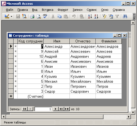Viewport: 137px width, 126px height.
Task: Expand subdatasheet for Михаил row
Action: pyautogui.click(x=15, y=81)
